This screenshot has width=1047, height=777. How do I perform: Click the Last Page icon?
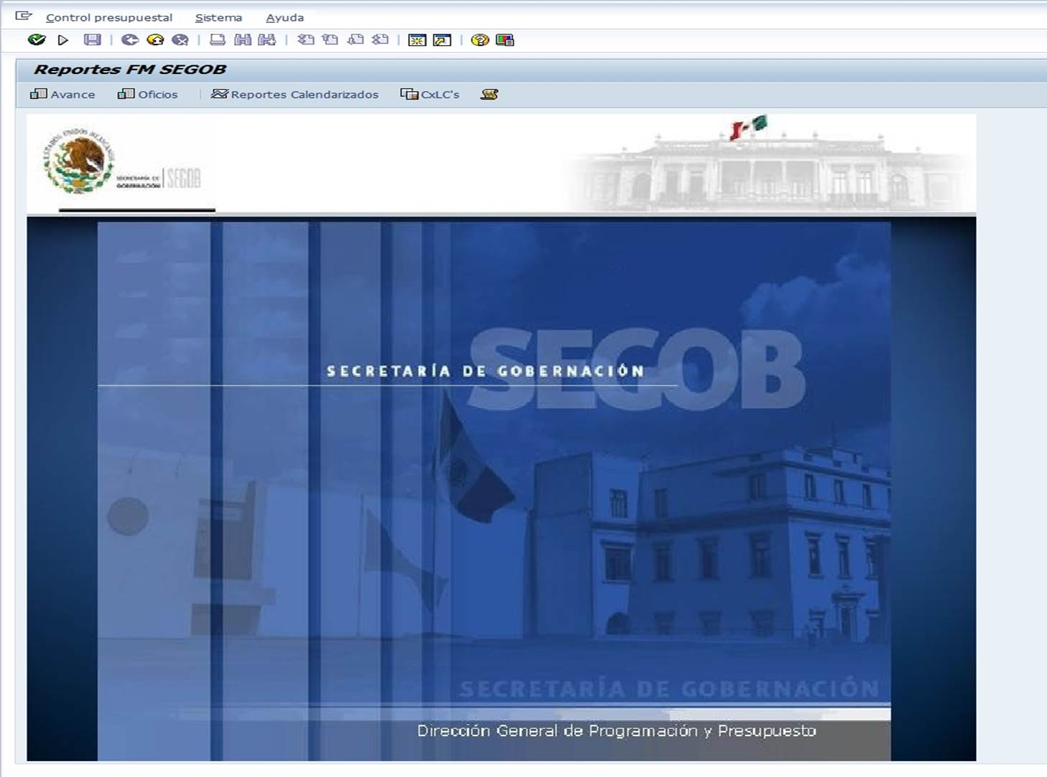380,40
